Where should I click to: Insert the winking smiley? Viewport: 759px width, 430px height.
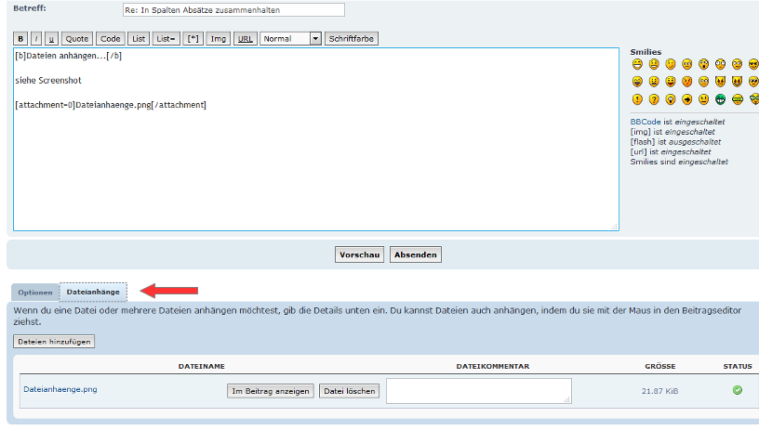coord(671,64)
